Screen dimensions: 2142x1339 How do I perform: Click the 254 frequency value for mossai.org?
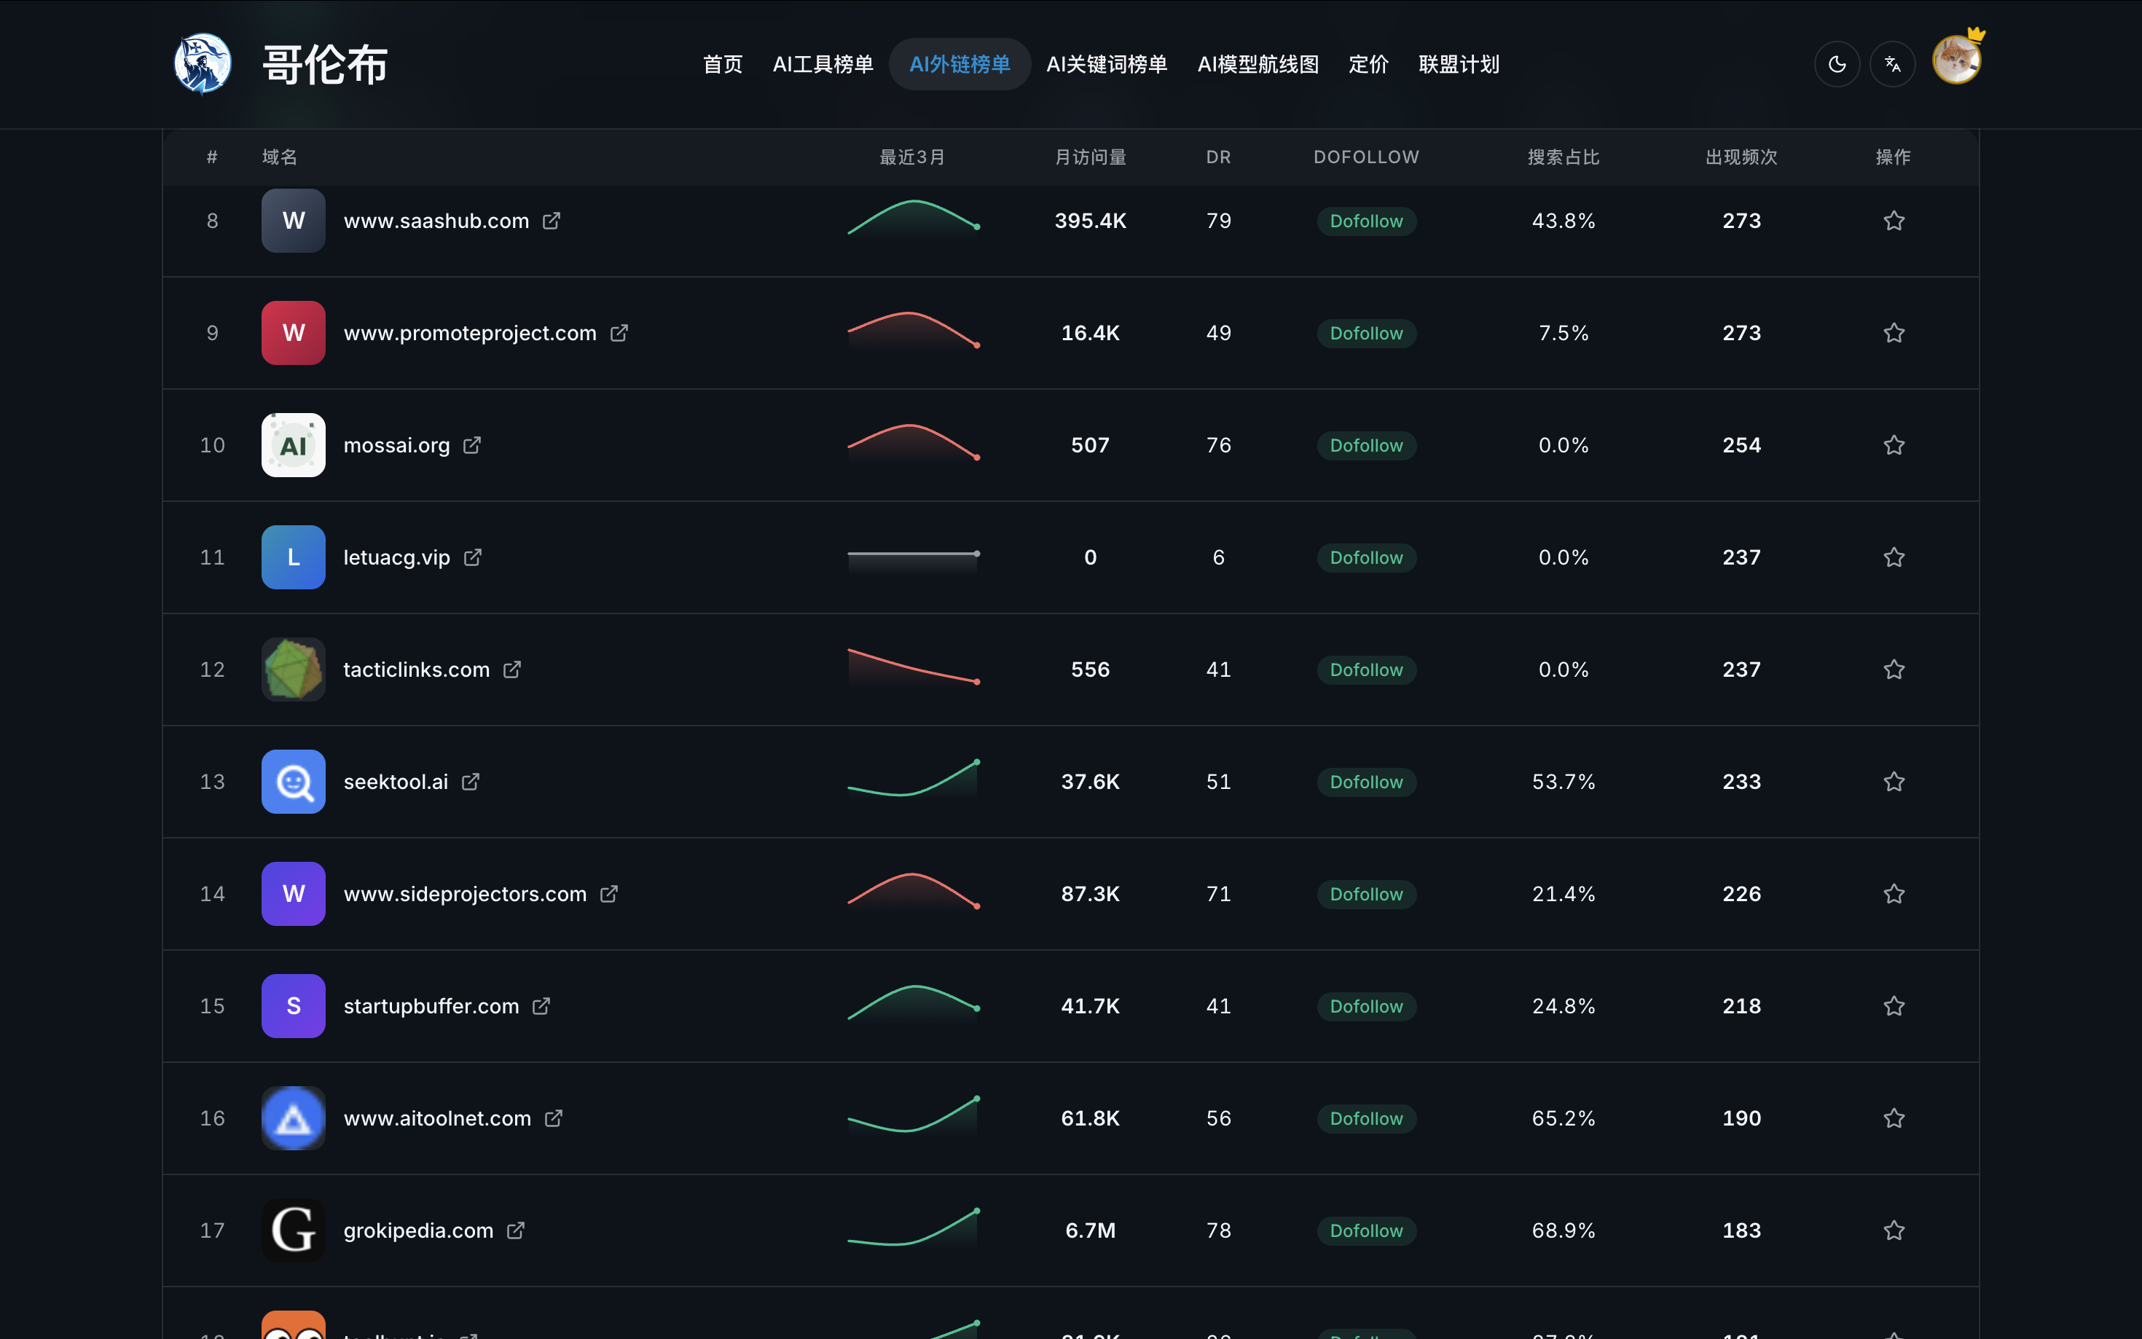pyautogui.click(x=1741, y=444)
